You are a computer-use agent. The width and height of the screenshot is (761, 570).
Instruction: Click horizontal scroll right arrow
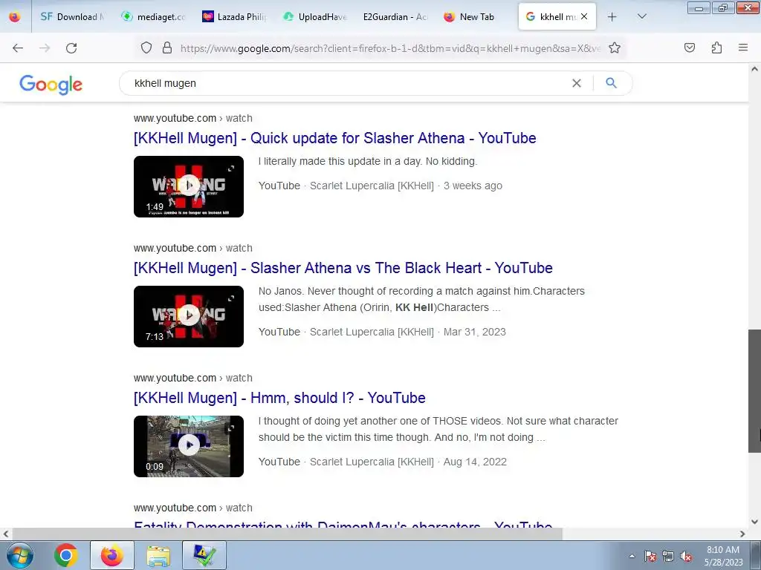click(x=742, y=534)
